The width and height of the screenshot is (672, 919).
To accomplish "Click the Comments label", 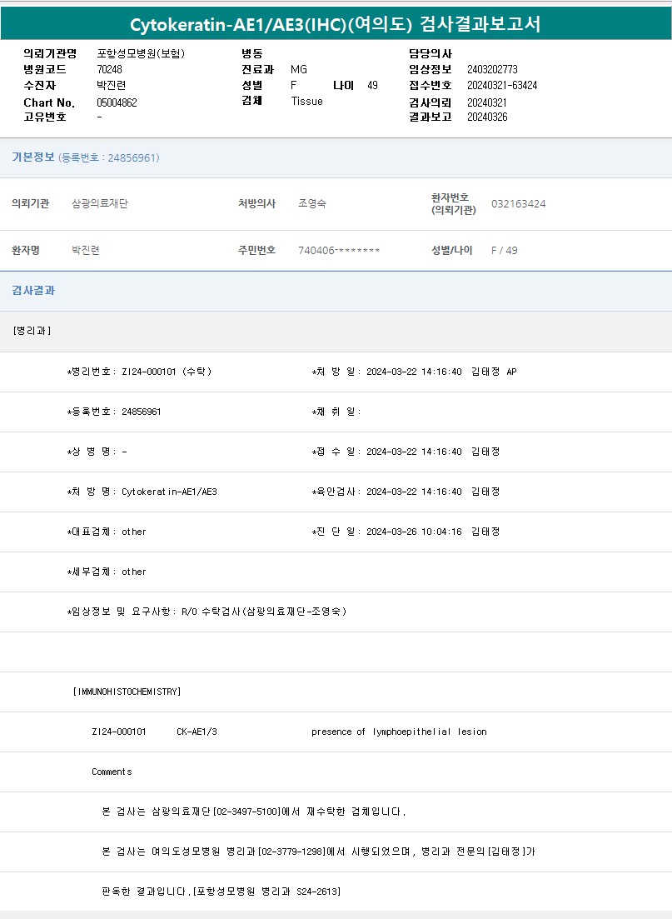I will tap(112, 772).
